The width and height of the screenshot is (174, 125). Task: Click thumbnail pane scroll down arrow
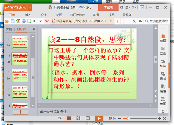click(x=33, y=105)
